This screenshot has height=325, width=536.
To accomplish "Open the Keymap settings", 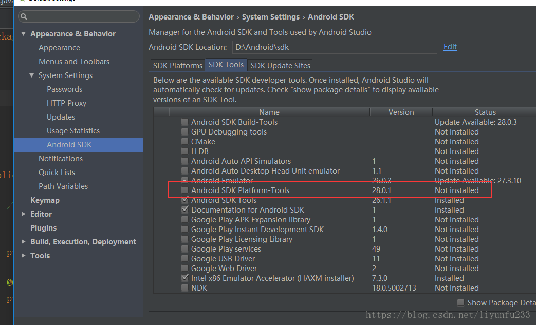I will tap(45, 200).
